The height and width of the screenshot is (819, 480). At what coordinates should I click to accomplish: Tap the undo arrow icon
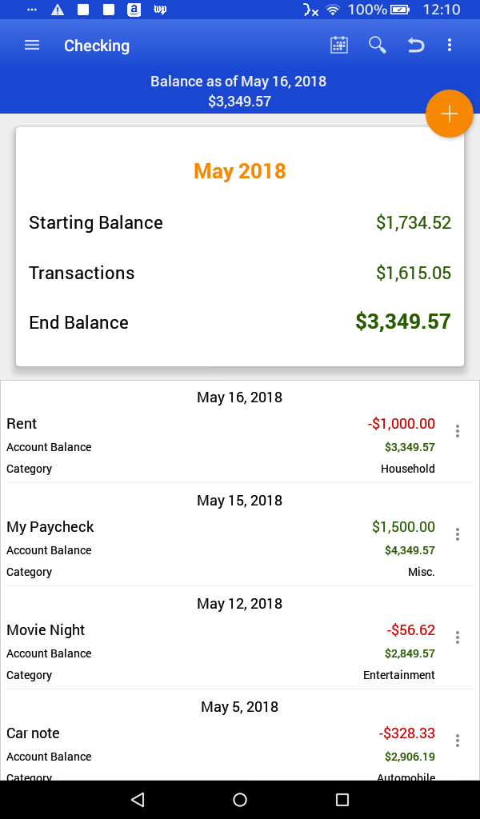pos(415,46)
